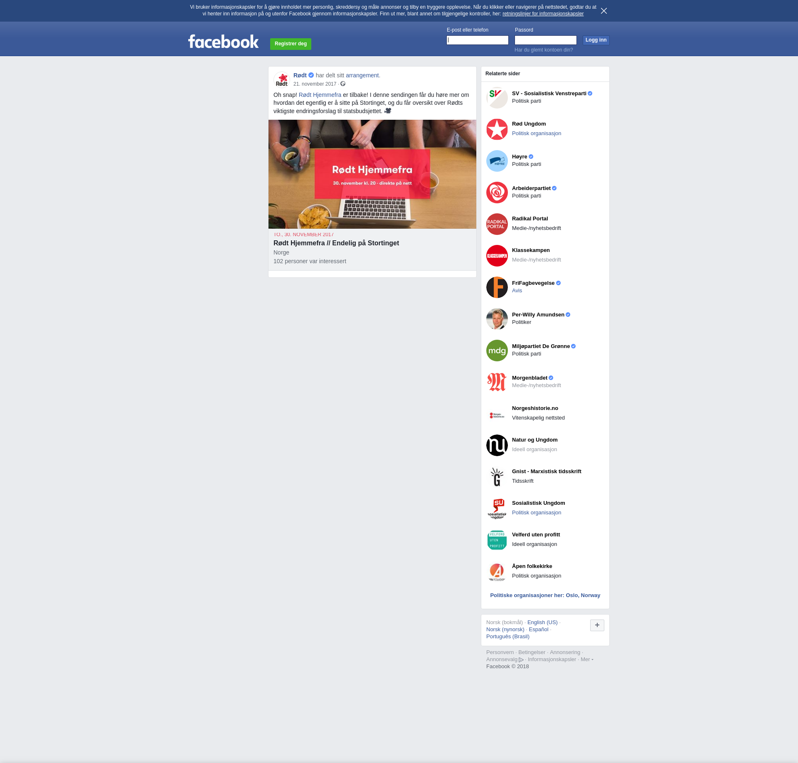The image size is (798, 763).
Task: Focus the Passord input field
Action: (x=545, y=40)
